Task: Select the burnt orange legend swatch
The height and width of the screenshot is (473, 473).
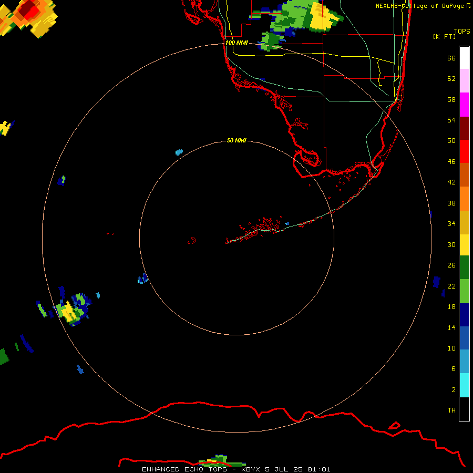Action: point(464,174)
